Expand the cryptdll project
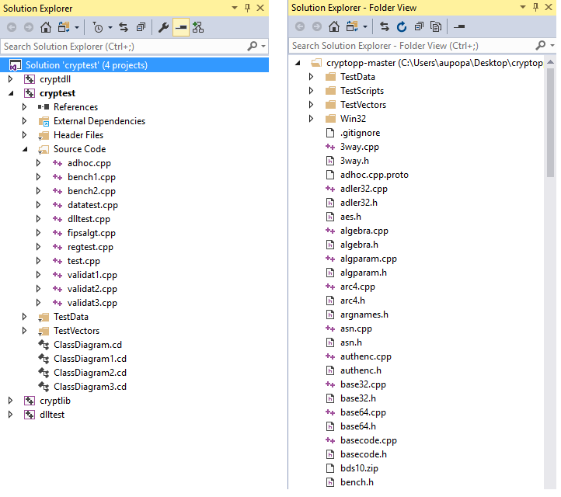This screenshot has width=561, height=497. pos(10,79)
